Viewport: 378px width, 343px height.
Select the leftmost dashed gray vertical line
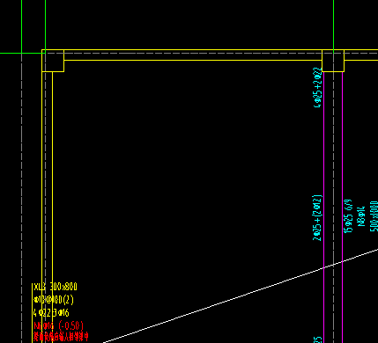(x=22, y=198)
